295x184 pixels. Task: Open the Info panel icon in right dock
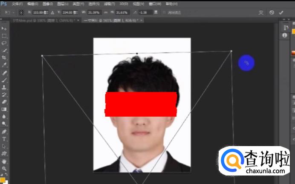(x=285, y=35)
